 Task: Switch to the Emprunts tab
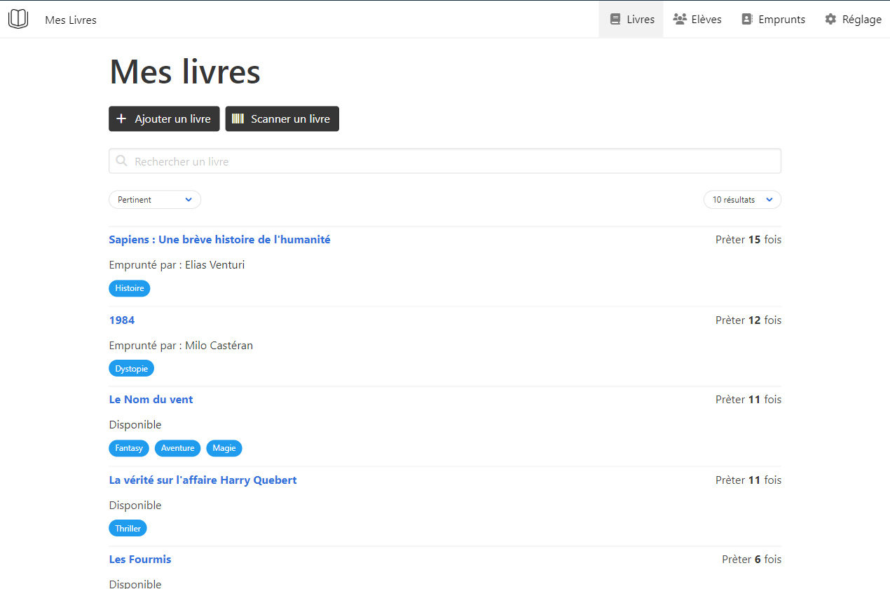pyautogui.click(x=773, y=20)
